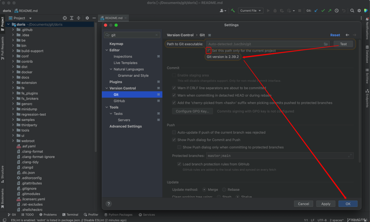Select Merge update method
The height and width of the screenshot is (222, 370).
click(x=204, y=190)
